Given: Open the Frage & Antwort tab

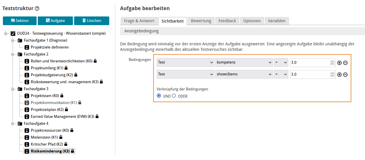Looking at the screenshot, I should (x=139, y=21).
